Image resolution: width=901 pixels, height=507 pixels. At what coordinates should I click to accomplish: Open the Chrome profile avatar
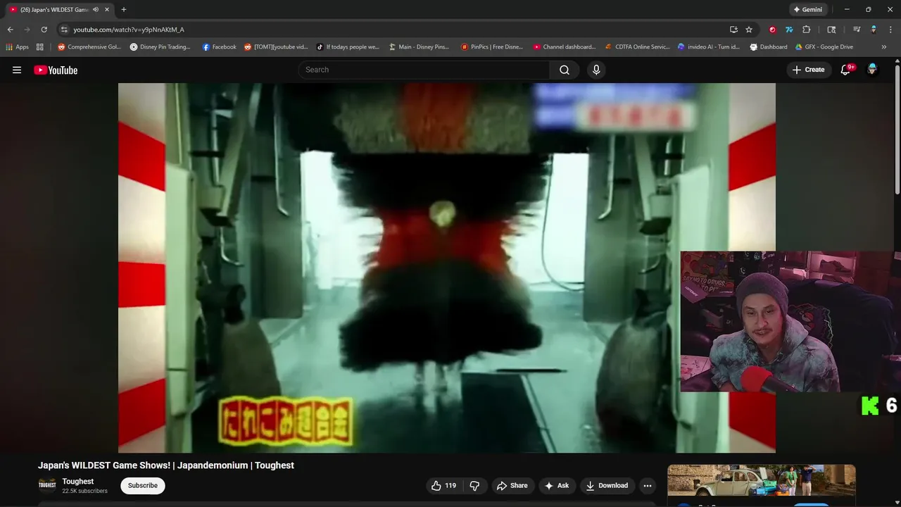click(x=874, y=30)
